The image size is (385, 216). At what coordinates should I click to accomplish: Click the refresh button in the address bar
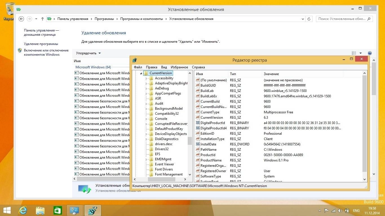[x=309, y=19]
